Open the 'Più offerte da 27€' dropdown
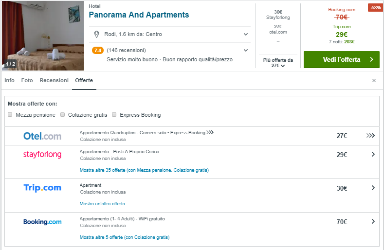The height and width of the screenshot is (250, 384). [277, 63]
